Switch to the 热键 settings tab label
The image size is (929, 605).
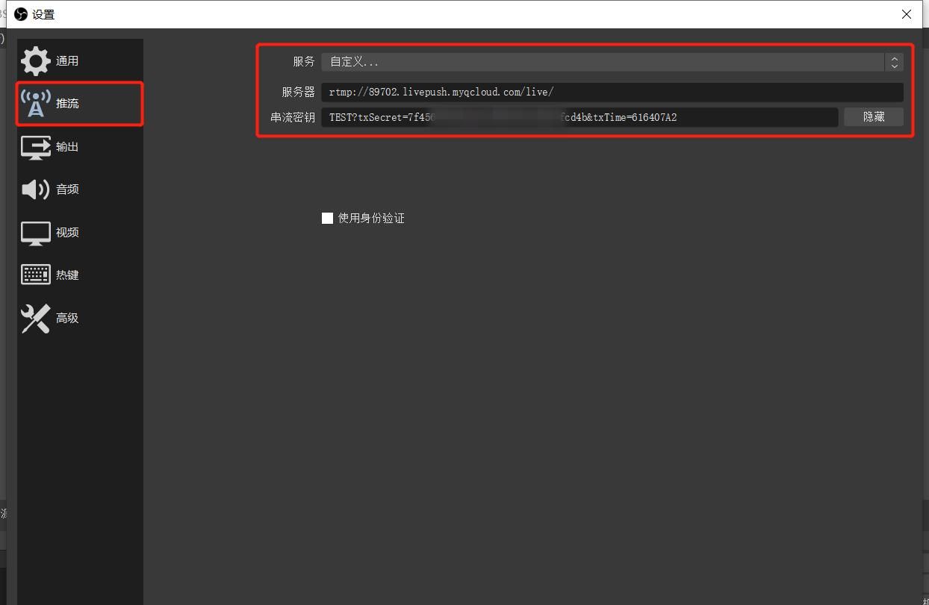coord(67,275)
